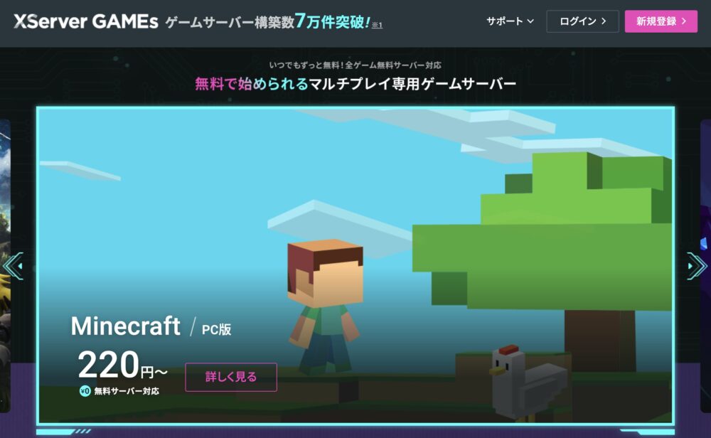Screen dimensions: 711x438
Task: Expand the サポート chevron
Action: point(530,22)
